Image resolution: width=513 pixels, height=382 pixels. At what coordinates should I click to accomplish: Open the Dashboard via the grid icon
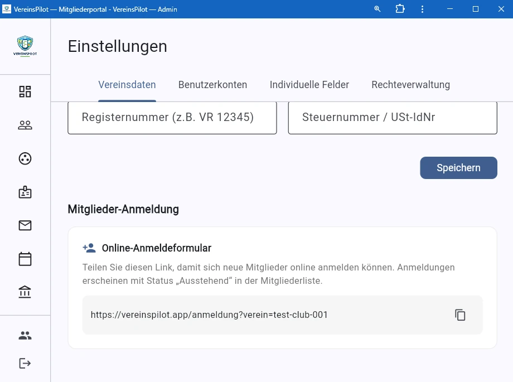click(25, 91)
